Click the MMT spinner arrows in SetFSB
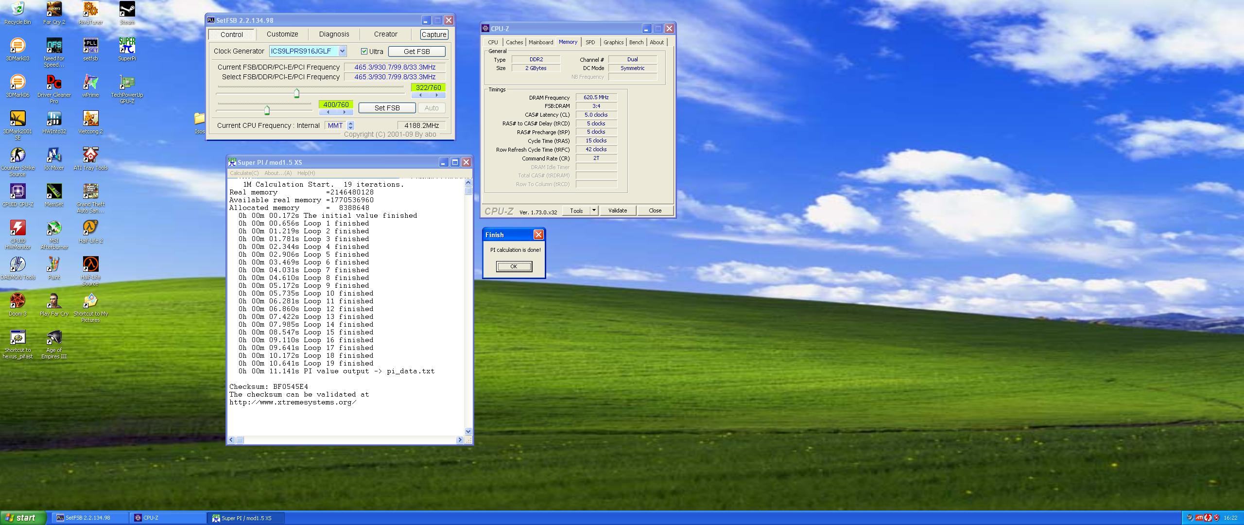The width and height of the screenshot is (1244, 525). pyautogui.click(x=350, y=125)
